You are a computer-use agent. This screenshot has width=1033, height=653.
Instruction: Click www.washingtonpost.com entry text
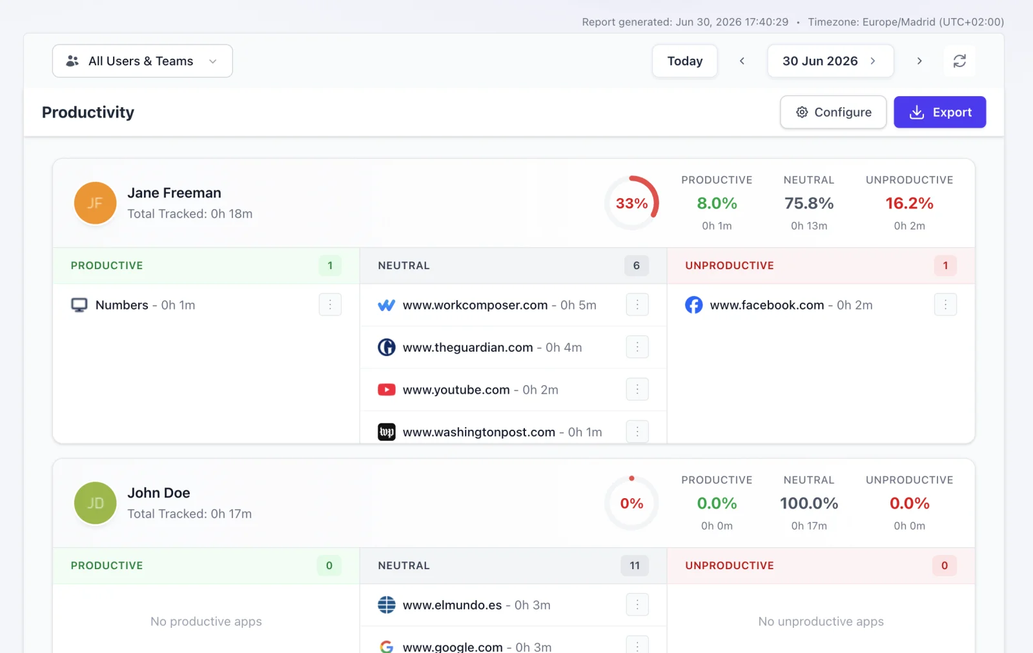coord(502,432)
